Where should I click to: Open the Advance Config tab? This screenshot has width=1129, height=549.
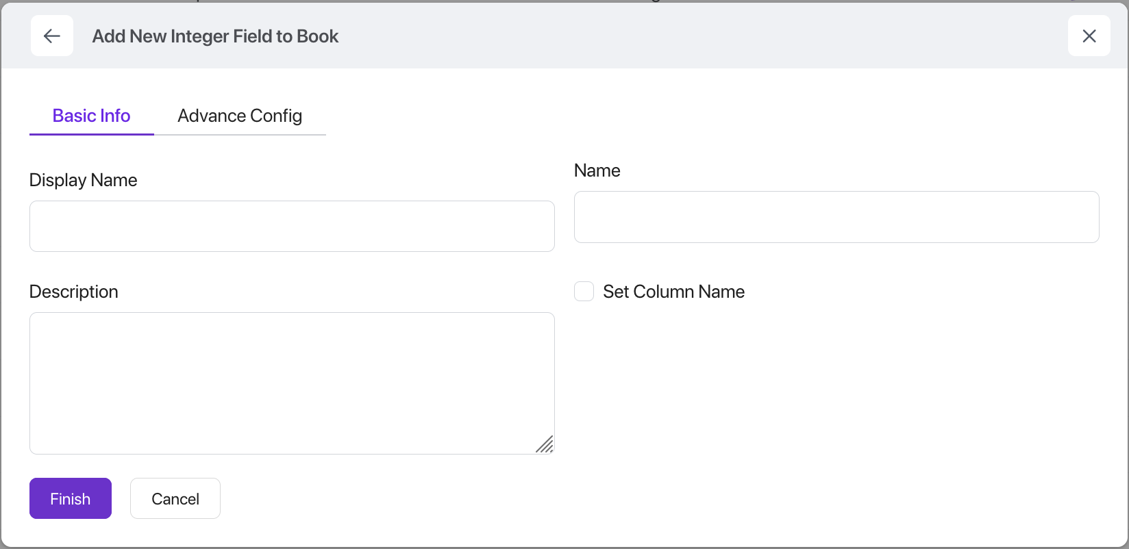coord(240,116)
